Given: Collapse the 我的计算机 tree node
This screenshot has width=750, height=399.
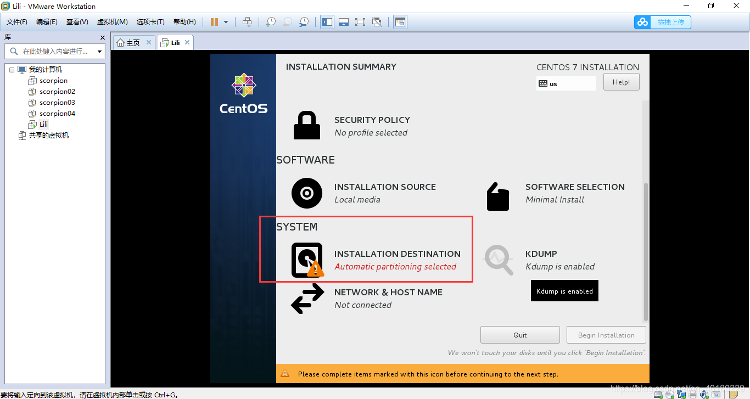Looking at the screenshot, I should point(12,70).
